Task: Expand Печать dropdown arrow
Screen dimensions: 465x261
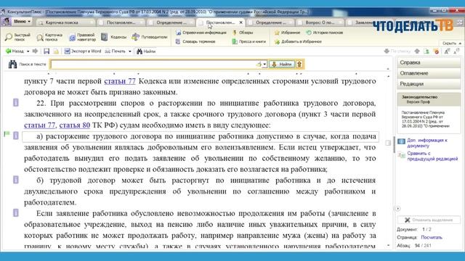Action: pos(130,51)
